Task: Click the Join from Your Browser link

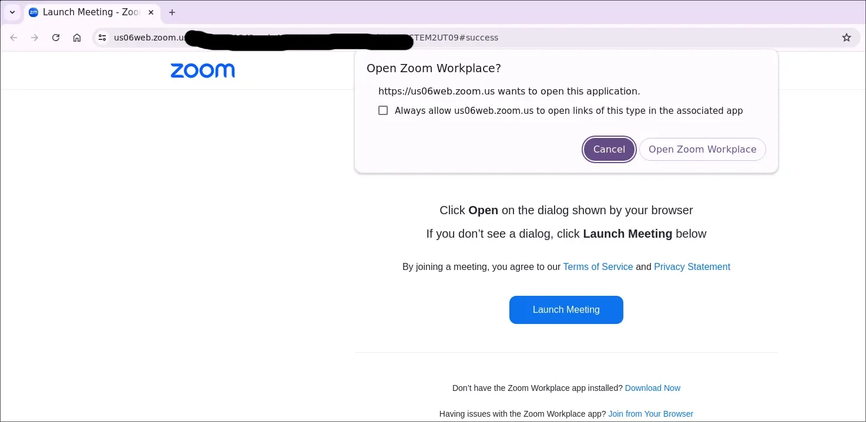Action: click(650, 414)
